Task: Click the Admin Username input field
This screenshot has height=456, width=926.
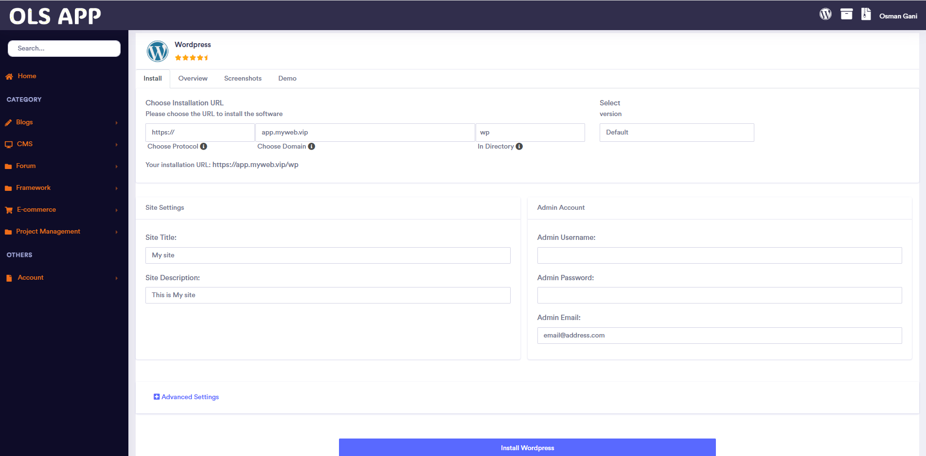Action: (x=719, y=255)
